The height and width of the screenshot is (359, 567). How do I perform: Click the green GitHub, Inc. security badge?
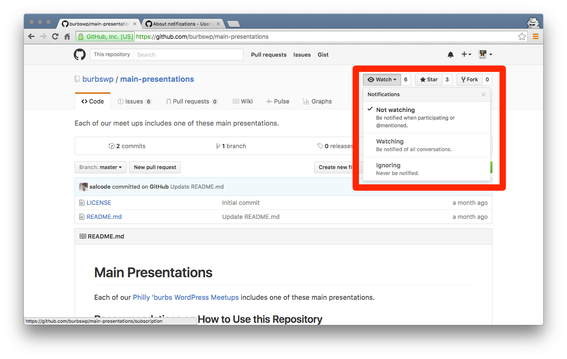click(x=105, y=37)
